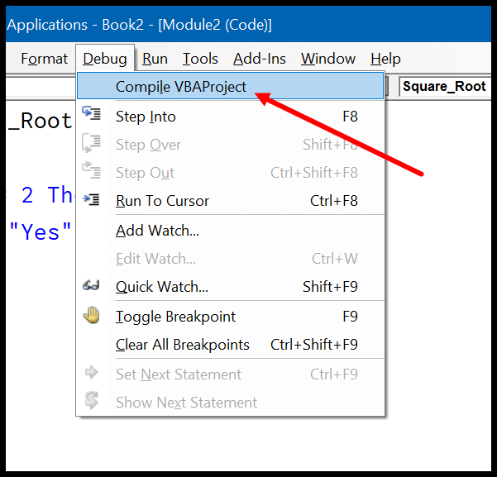Close the Debug menu via its title

(x=105, y=59)
